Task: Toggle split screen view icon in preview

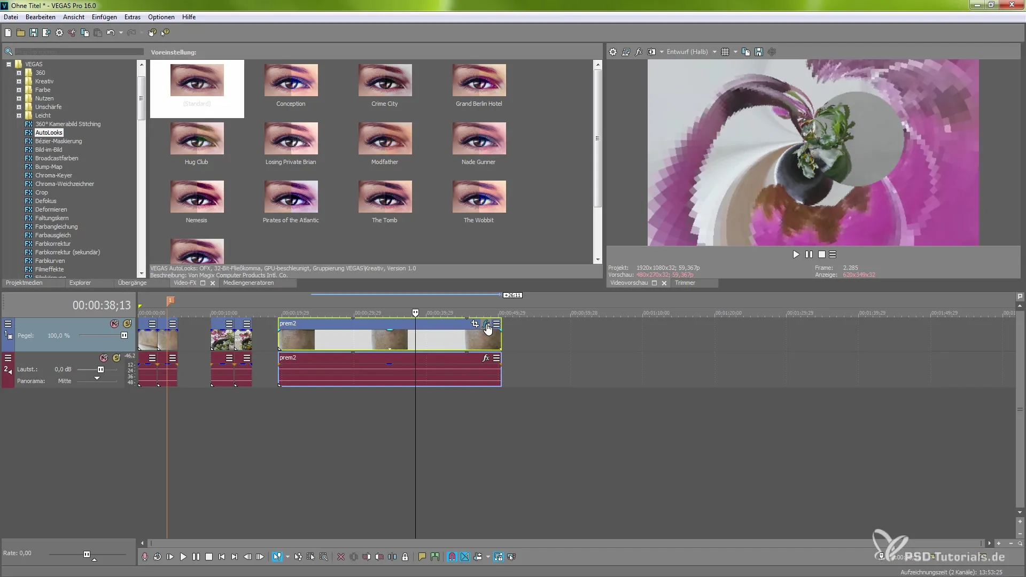Action: coord(651,52)
